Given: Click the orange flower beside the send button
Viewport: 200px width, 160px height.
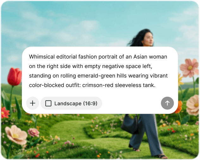Looking at the screenshot, I should tap(179, 107).
